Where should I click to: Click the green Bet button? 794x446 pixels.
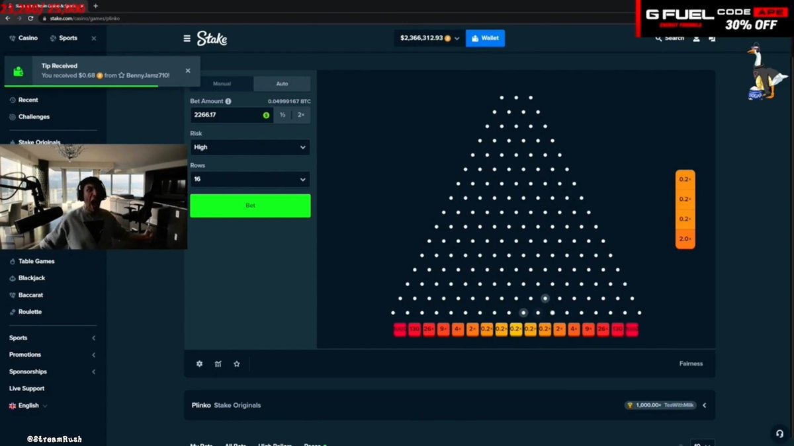point(250,205)
